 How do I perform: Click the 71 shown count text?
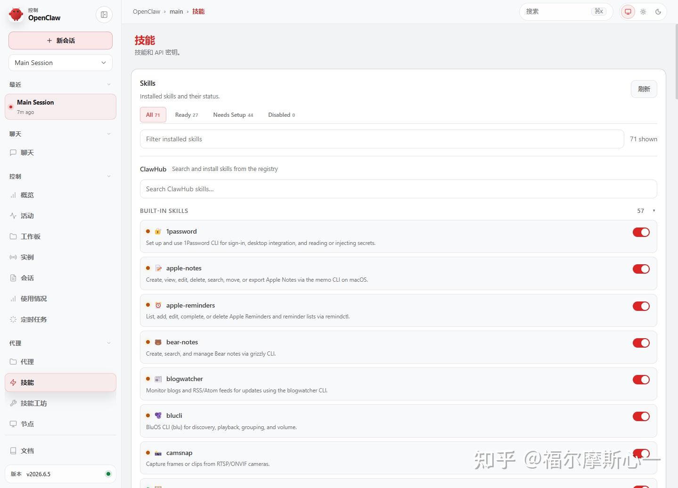(x=644, y=139)
